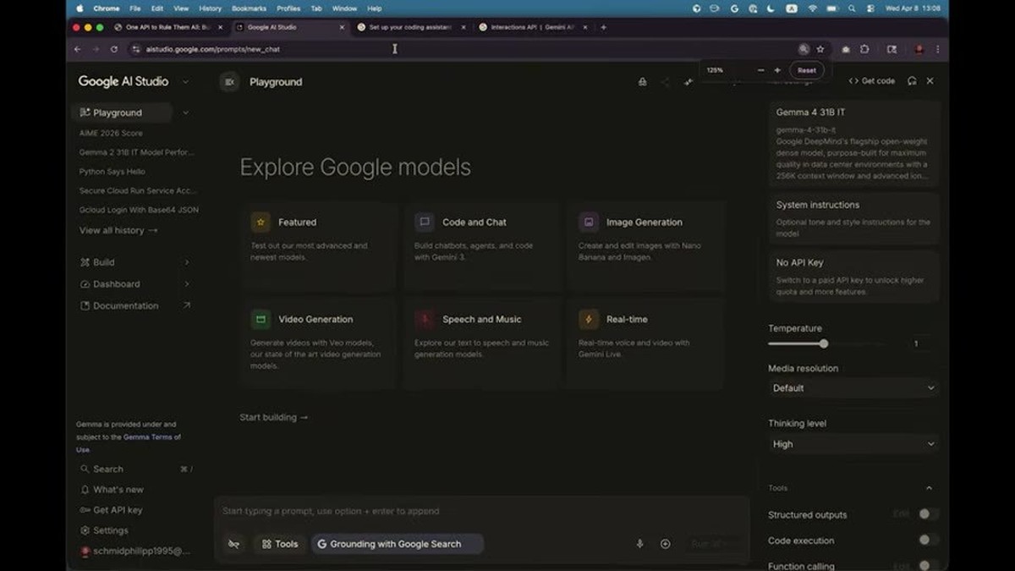Click the zoom in plus button

[777, 70]
